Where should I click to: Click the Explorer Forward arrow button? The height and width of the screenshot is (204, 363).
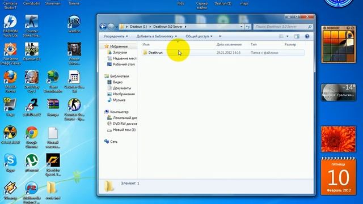[x=111, y=27]
